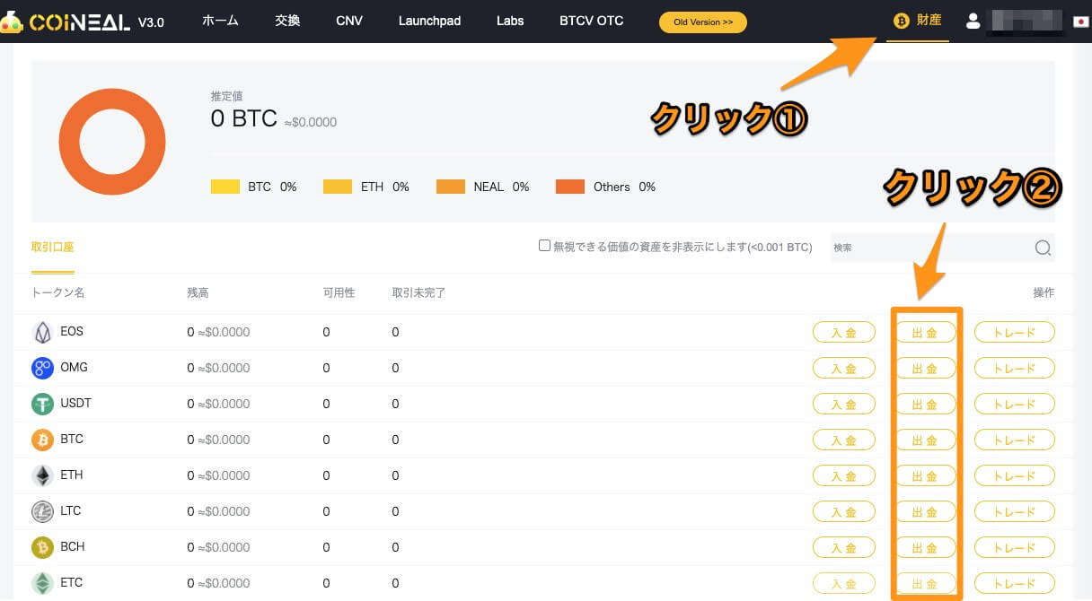Click the ETH coin icon
Screen dimensions: 1092x601
point(42,475)
